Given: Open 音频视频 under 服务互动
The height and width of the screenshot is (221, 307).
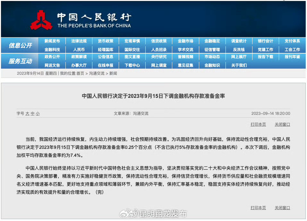Looking at the screenshot, I should pos(185,57).
